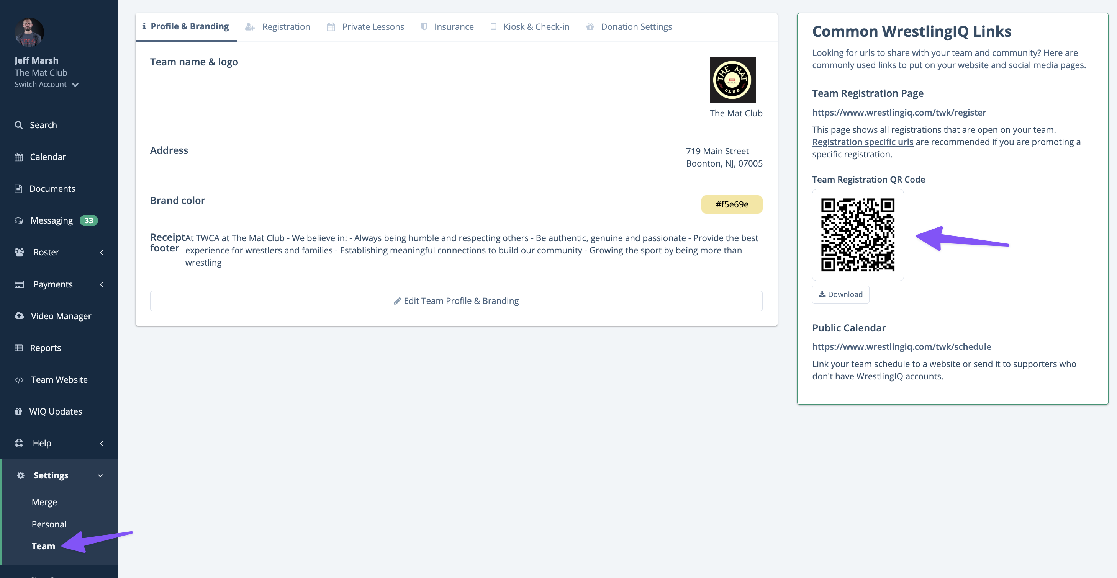The image size is (1117, 578).
Task: Click the Video Manager cloud icon
Action: click(19, 316)
